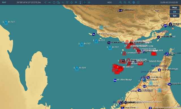Image resolution: width=181 pixels, height=109 pixels.
Task: Select the B-727 unit at far left
Action: 6,23
